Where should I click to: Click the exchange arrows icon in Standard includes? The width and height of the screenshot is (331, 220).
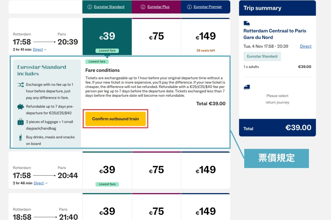(21, 85)
